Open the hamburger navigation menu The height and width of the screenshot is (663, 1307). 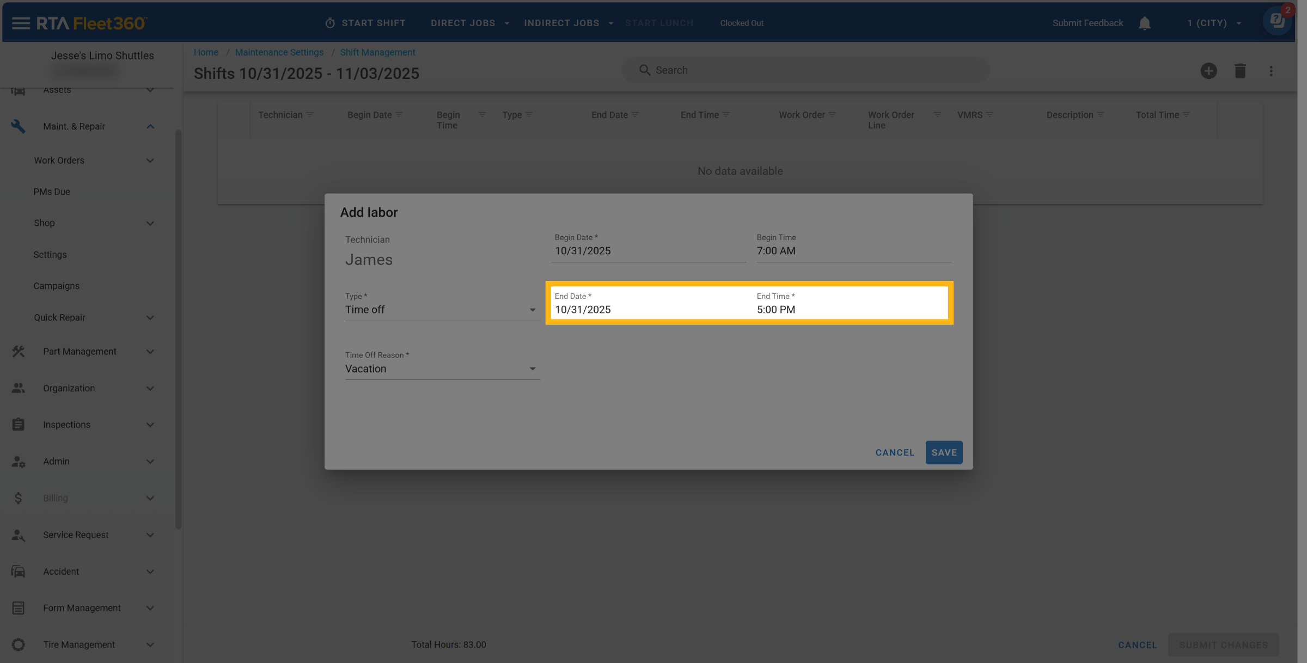[21, 23]
